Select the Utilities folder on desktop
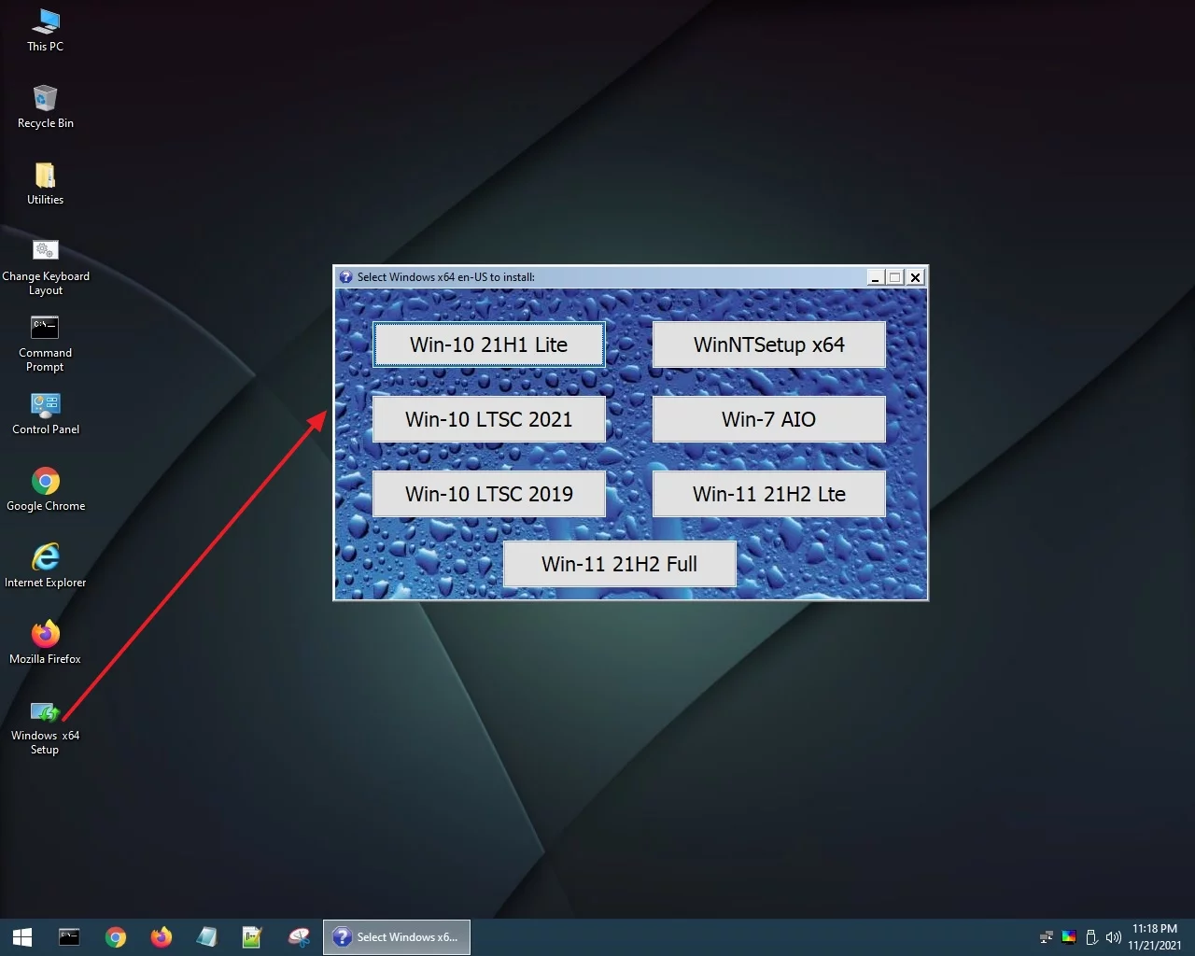This screenshot has height=956, width=1195. pos(45,183)
